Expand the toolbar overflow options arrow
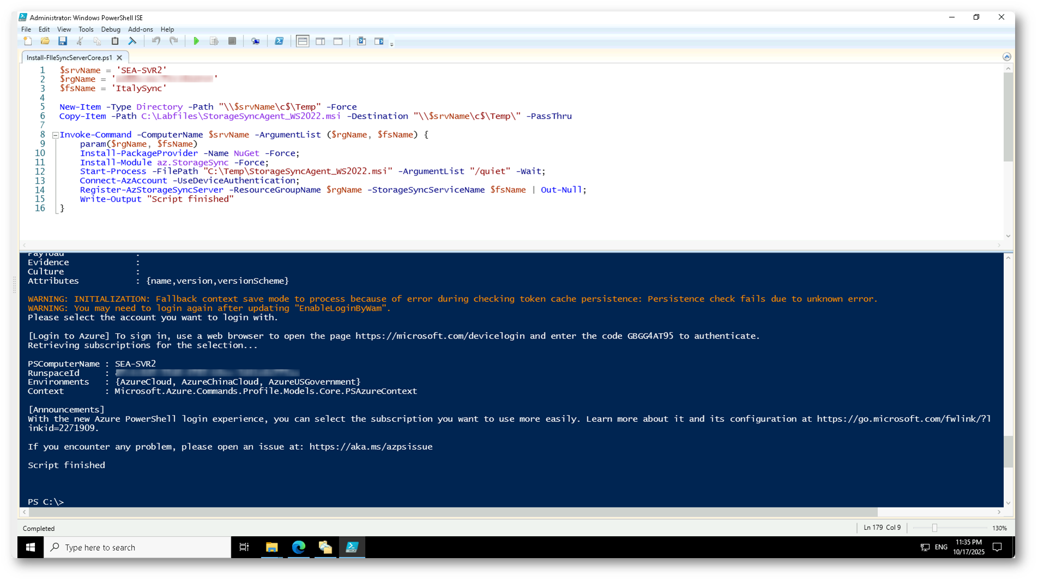Image resolution: width=1038 pixels, height=581 pixels. tap(392, 44)
